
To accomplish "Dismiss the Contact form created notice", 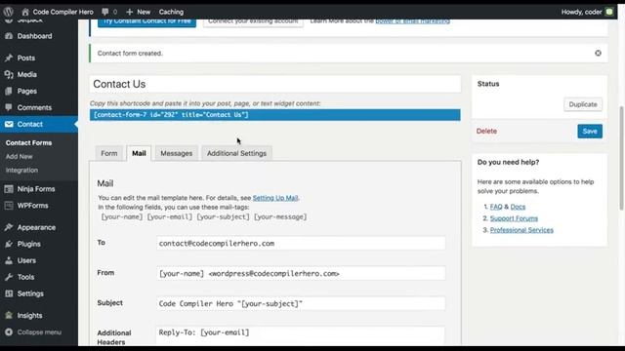I will 598,53.
